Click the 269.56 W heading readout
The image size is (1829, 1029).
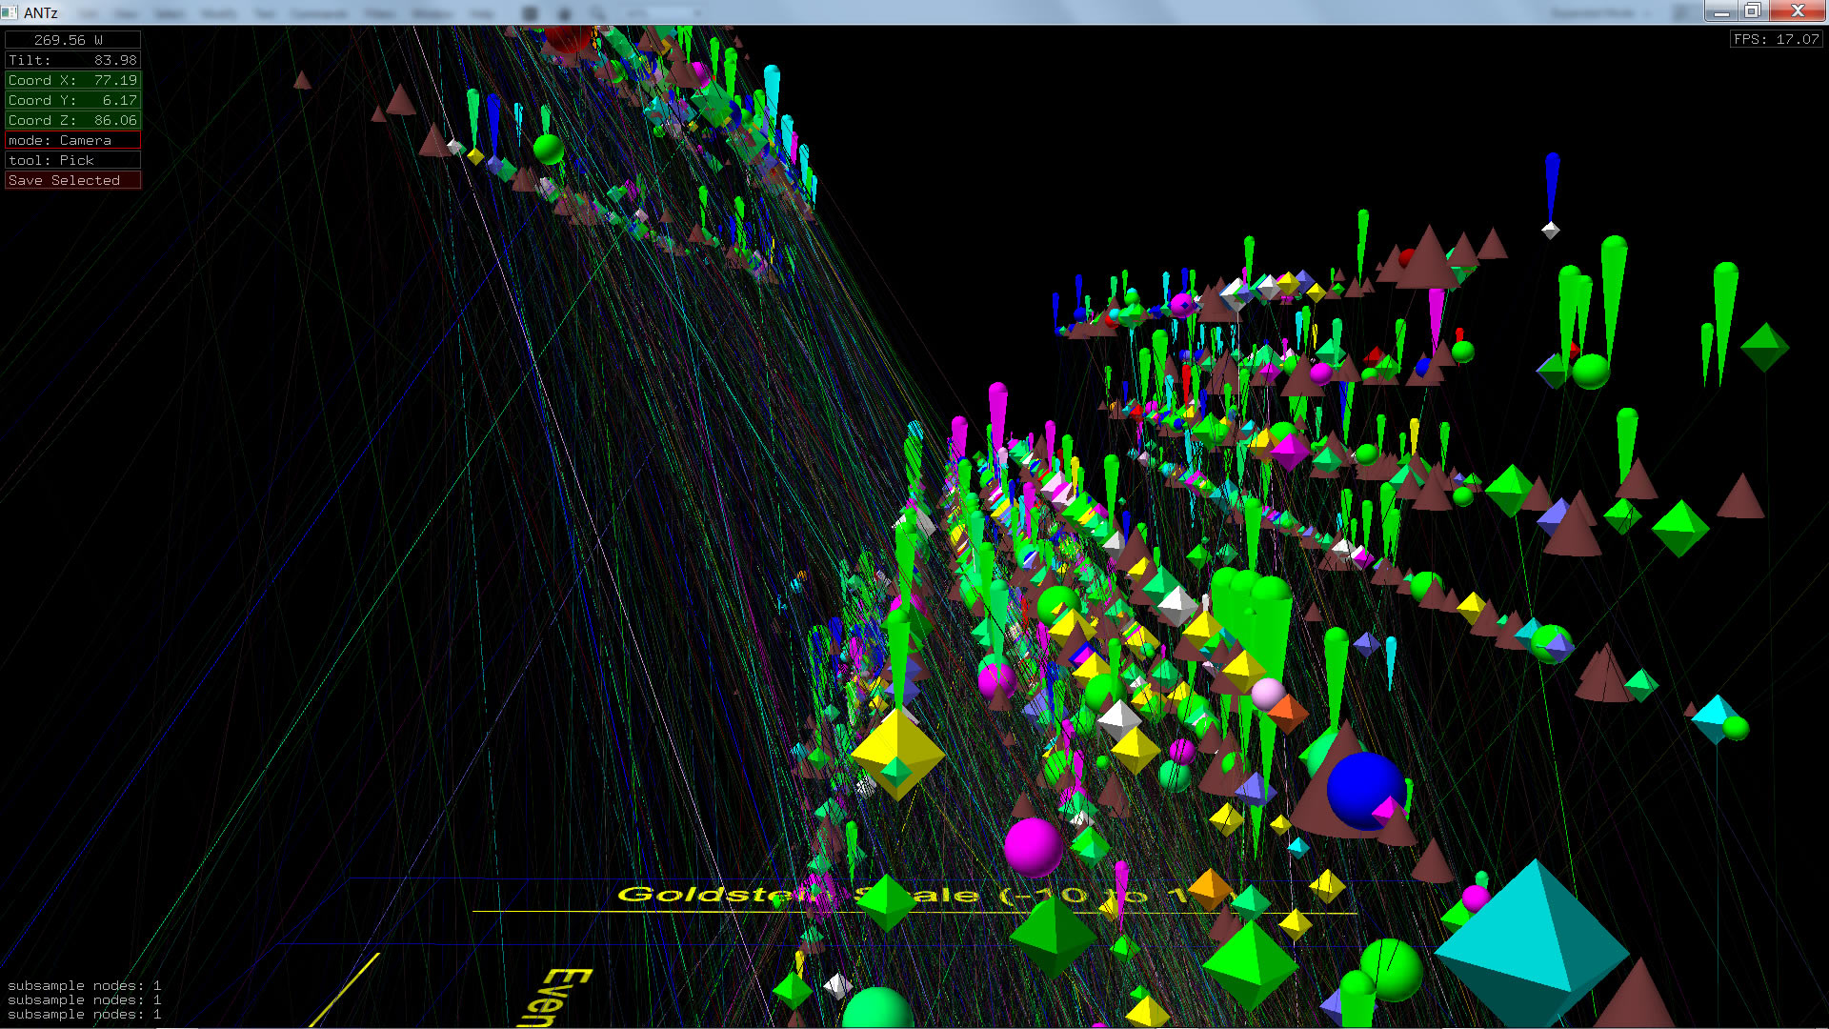tap(72, 40)
